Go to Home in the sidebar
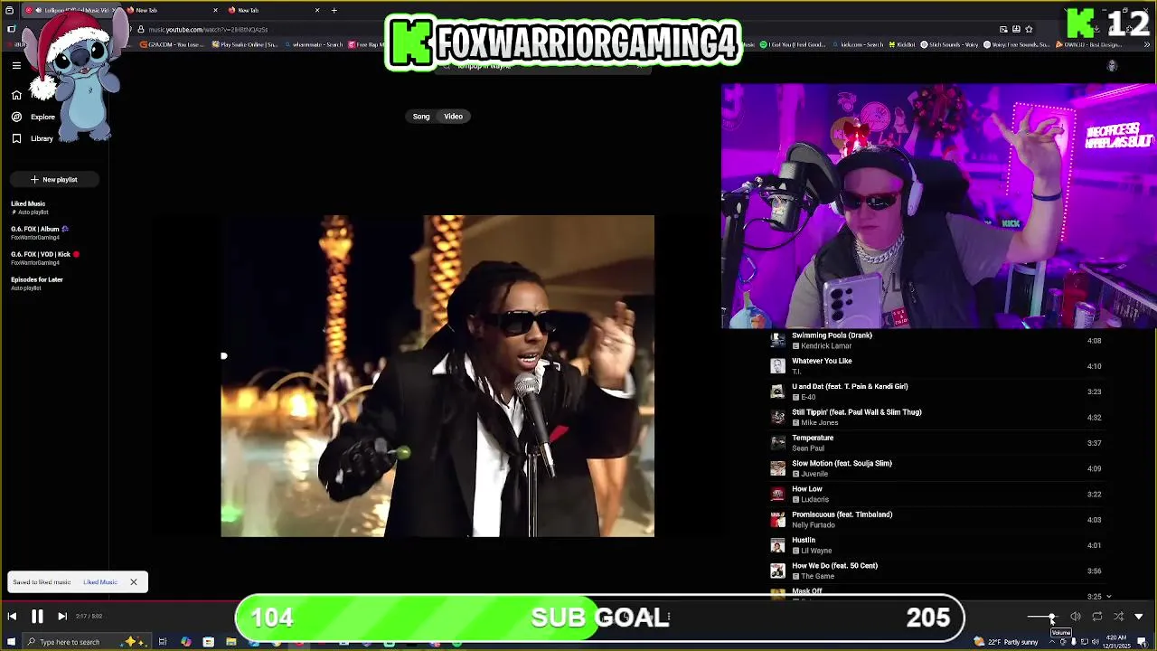Viewport: 1157px width, 651px height. (16, 94)
